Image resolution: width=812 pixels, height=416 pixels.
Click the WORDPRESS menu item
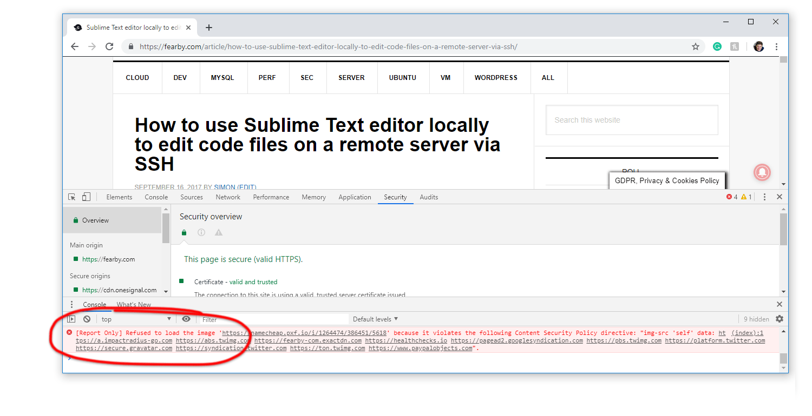pyautogui.click(x=496, y=78)
